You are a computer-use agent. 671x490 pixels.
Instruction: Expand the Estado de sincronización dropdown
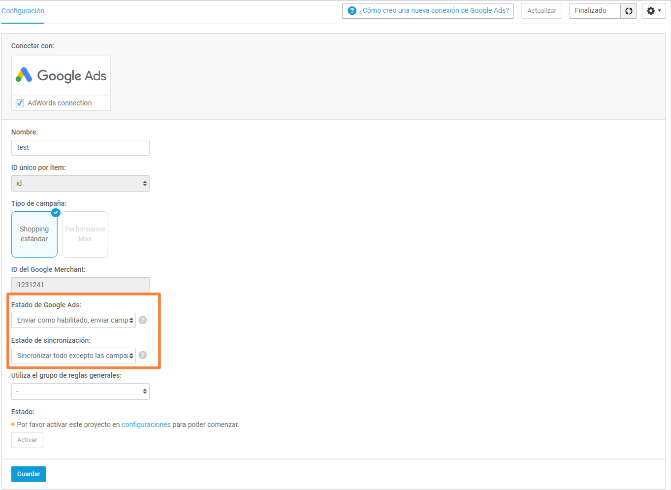tap(73, 356)
